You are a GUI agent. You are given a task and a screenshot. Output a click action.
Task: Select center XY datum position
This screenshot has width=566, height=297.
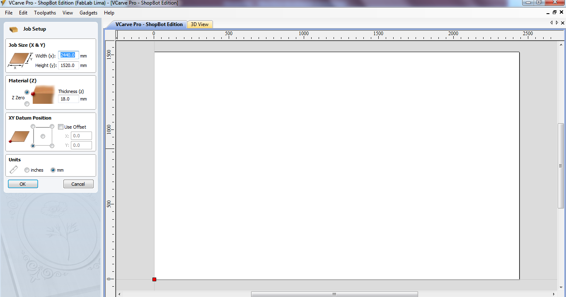pyautogui.click(x=43, y=136)
